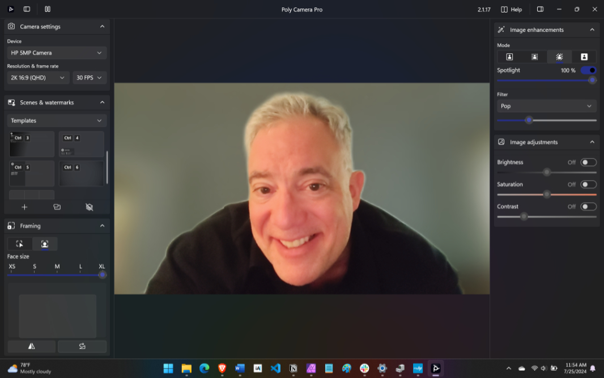Select the manual framing mode tab
This screenshot has height=378, width=604.
click(20, 244)
